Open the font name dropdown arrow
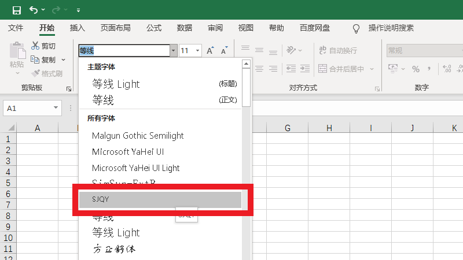Screen dimensions: 463x260 click(173, 51)
